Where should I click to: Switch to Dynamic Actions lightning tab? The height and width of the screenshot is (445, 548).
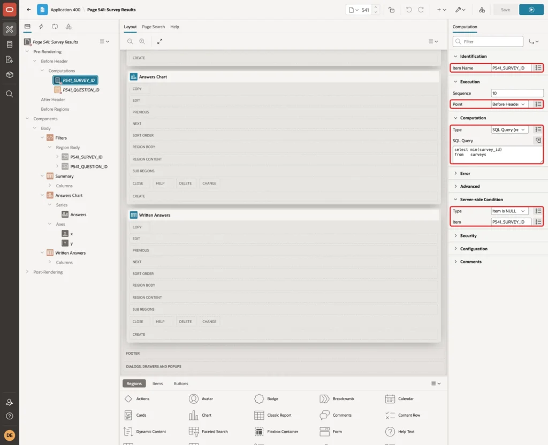tap(41, 27)
